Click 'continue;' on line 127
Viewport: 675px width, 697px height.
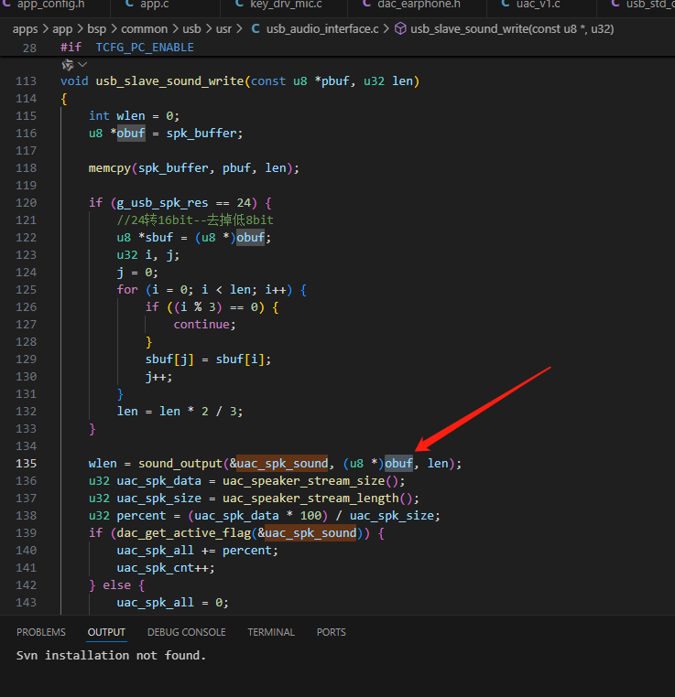[204, 325]
